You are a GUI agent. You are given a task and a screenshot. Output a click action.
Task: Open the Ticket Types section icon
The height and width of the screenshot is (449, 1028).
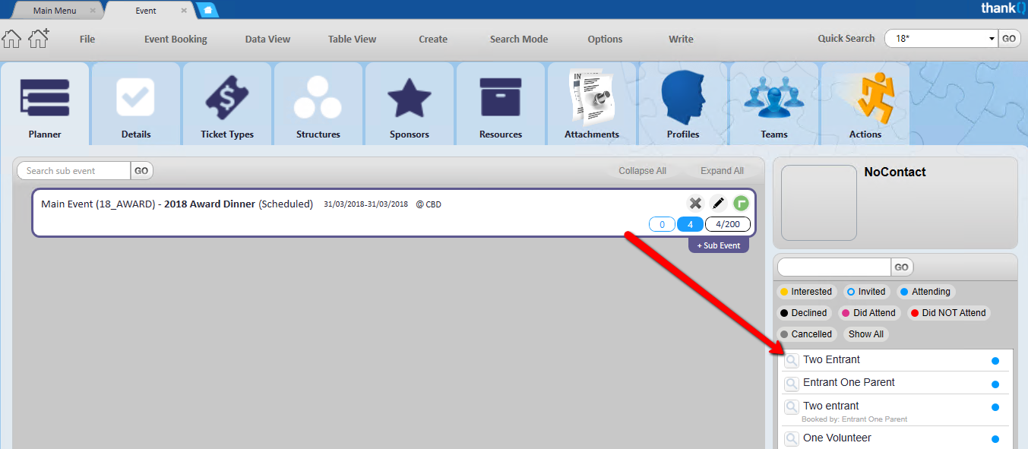pyautogui.click(x=226, y=98)
